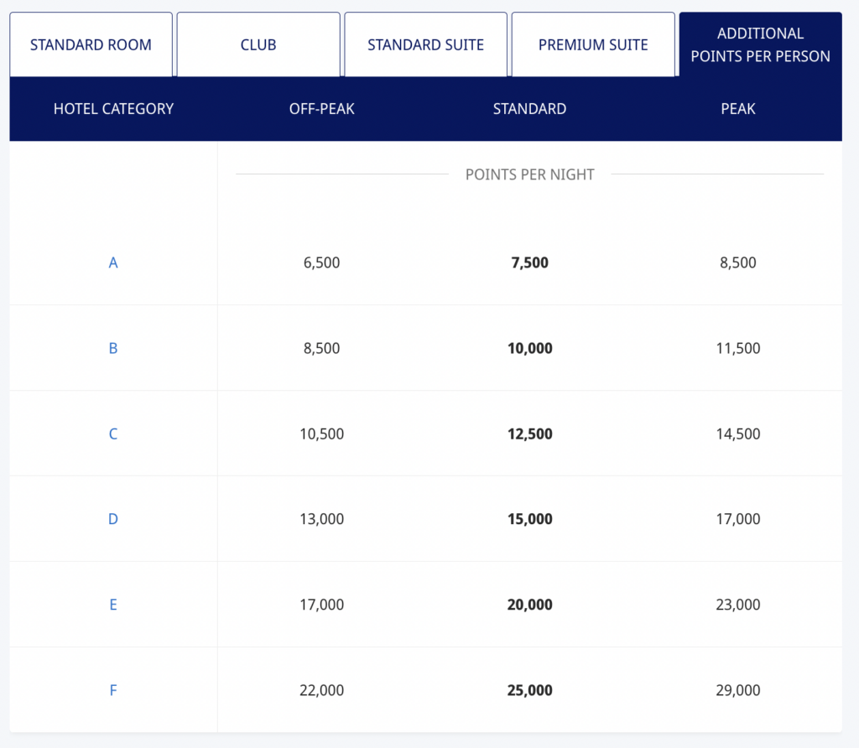Select peak value 11,500

(x=738, y=348)
